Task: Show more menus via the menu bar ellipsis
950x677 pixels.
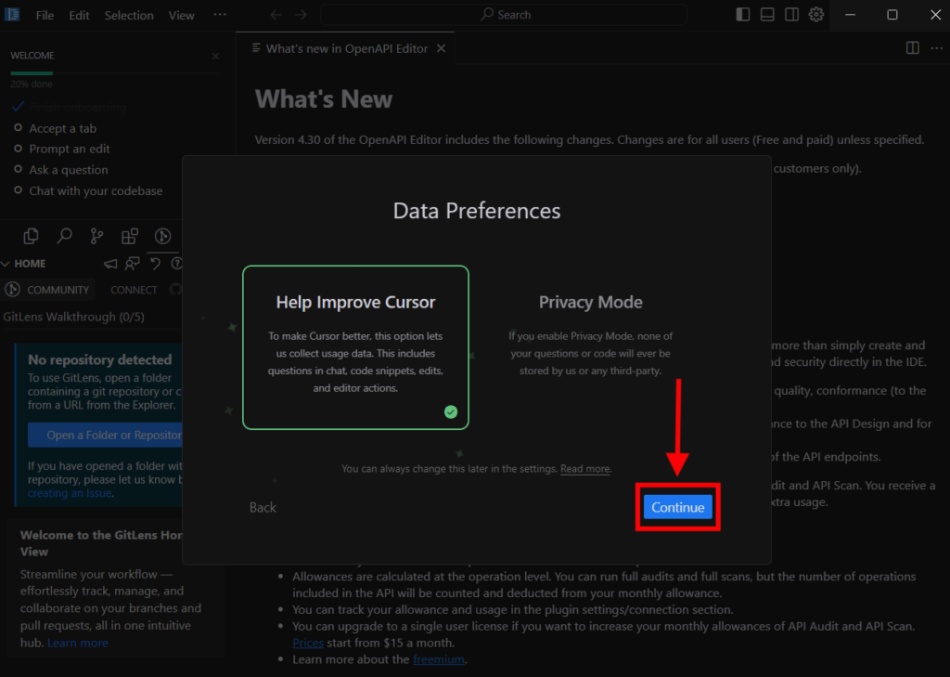Action: click(x=220, y=15)
